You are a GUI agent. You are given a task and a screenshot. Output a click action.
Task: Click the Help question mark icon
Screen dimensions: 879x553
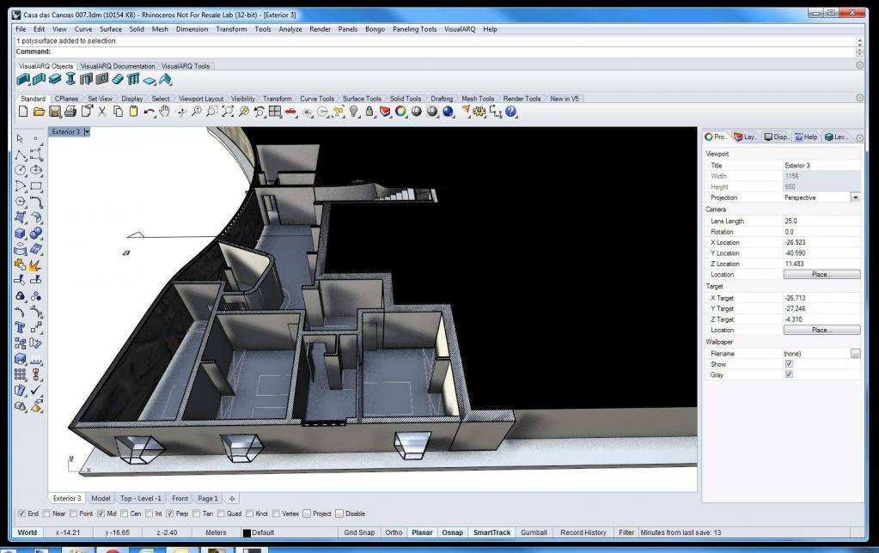[510, 112]
